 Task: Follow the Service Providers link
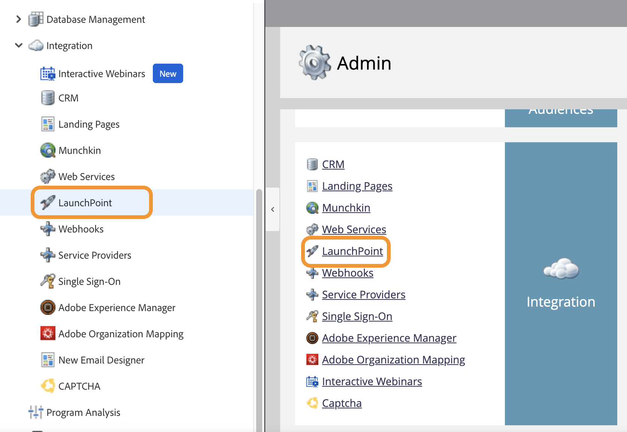click(364, 295)
